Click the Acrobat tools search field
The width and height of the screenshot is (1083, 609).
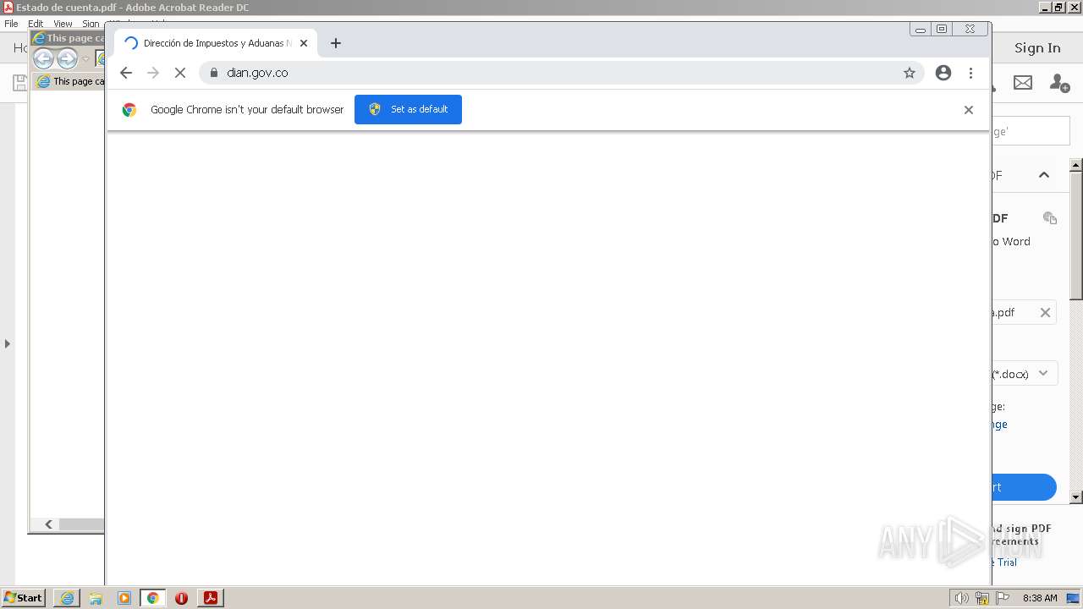[1031, 131]
